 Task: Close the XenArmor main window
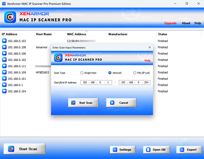(x=198, y=4)
